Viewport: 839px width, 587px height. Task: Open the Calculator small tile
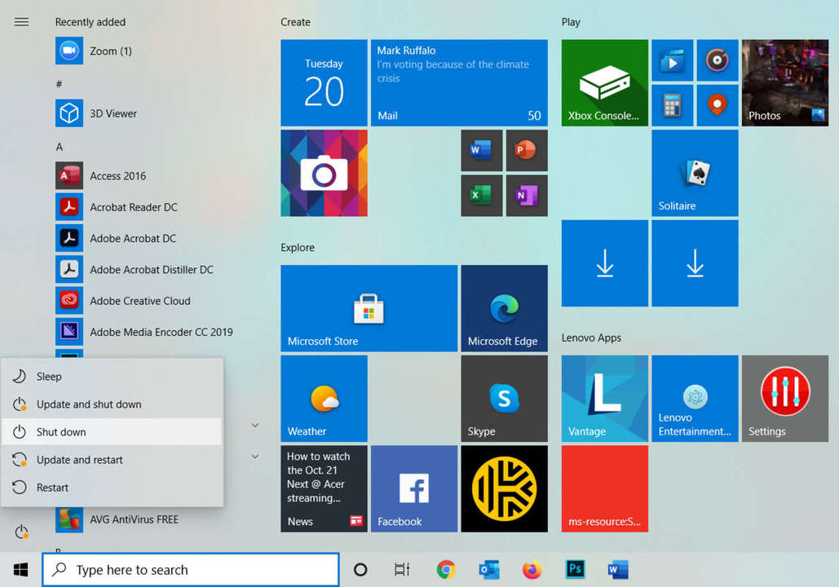click(x=672, y=105)
